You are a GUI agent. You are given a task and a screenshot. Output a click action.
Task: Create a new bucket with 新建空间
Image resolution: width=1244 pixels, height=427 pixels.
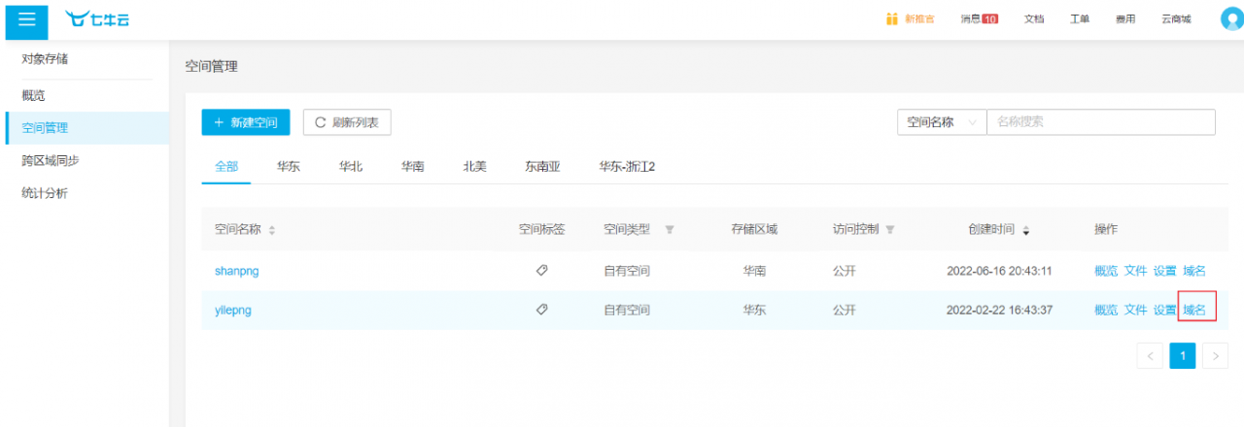click(x=246, y=122)
